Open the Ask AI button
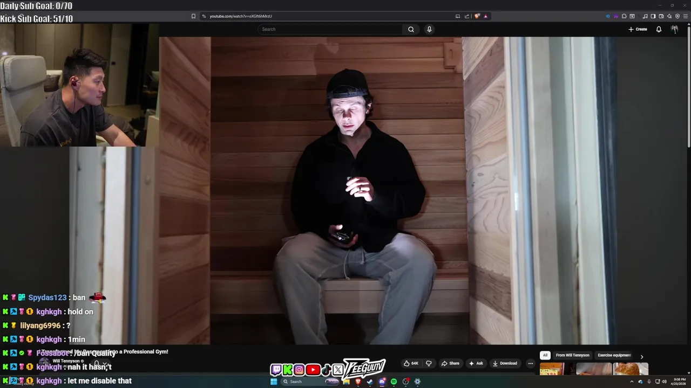 pos(476,363)
